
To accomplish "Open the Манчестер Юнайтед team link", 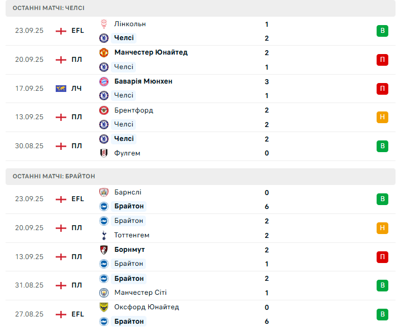I will (150, 52).
